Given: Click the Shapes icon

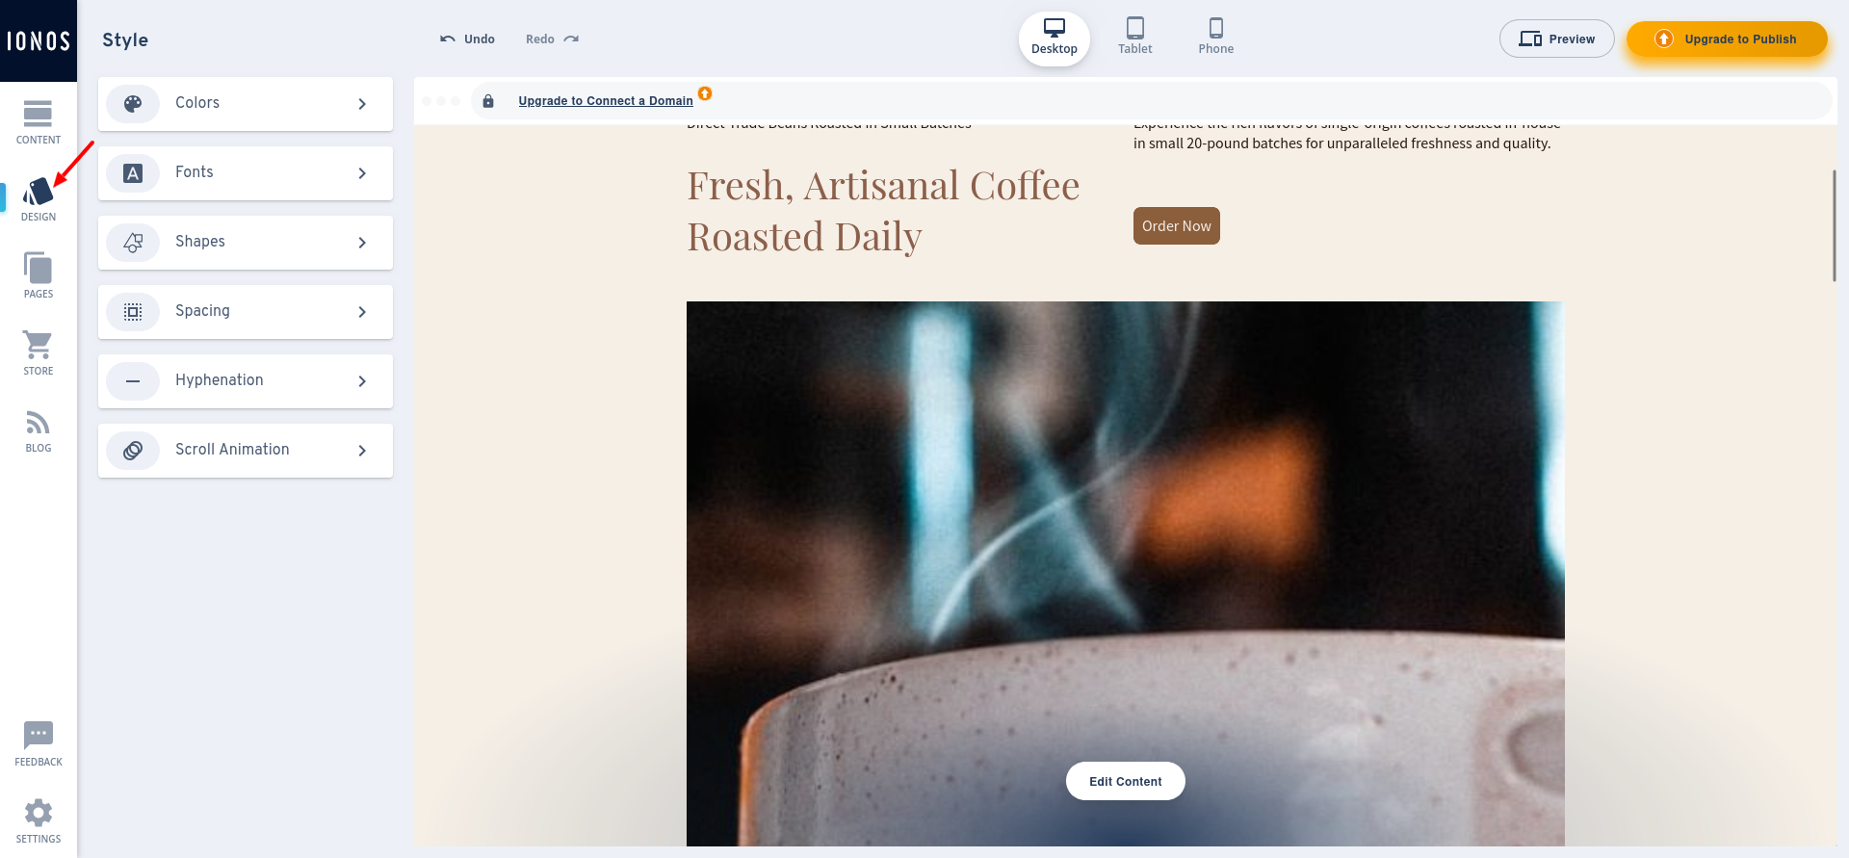Looking at the screenshot, I should 133,243.
